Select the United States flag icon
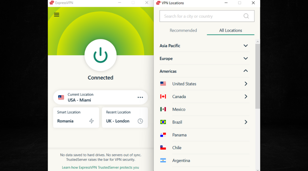This screenshot has height=171, width=308. [163, 84]
